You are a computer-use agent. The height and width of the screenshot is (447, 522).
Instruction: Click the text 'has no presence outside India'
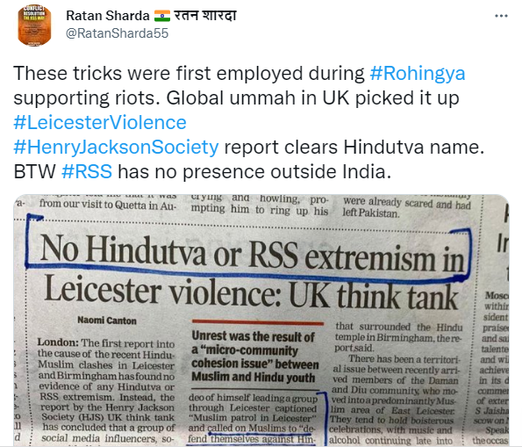click(254, 171)
